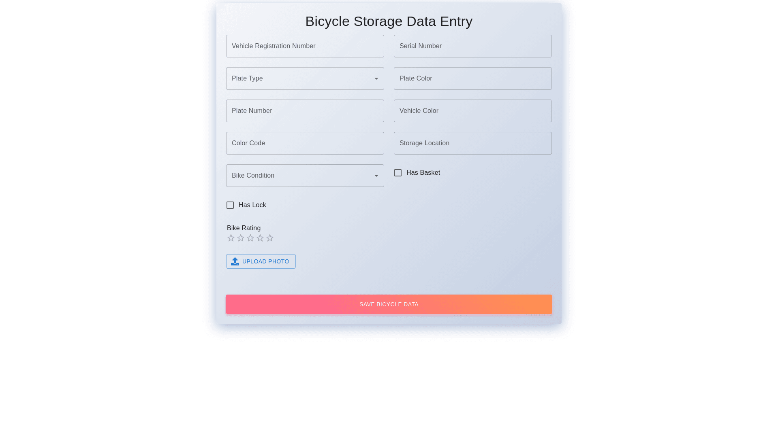Image resolution: width=778 pixels, height=437 pixels.
Task: Rate the bike one star
Action: coord(231,238)
